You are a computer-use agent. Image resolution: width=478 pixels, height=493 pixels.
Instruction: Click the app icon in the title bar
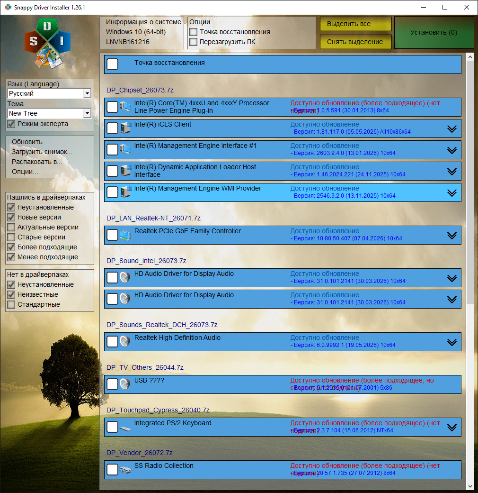pos(8,7)
